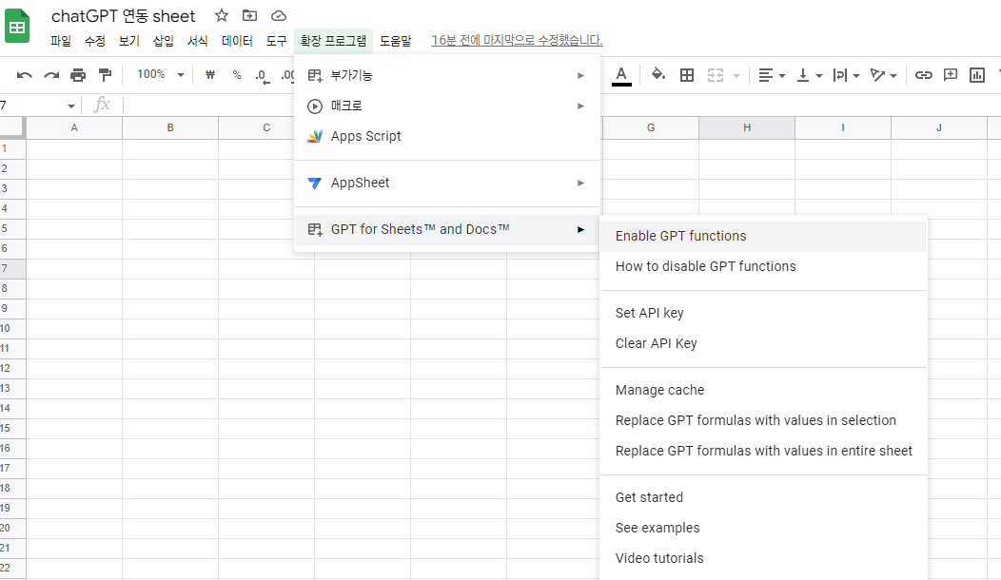Apply won currency format
Image resolution: width=1001 pixels, height=580 pixels.
click(210, 75)
